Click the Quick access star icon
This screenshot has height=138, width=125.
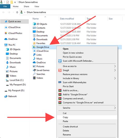(x=6, y=21)
